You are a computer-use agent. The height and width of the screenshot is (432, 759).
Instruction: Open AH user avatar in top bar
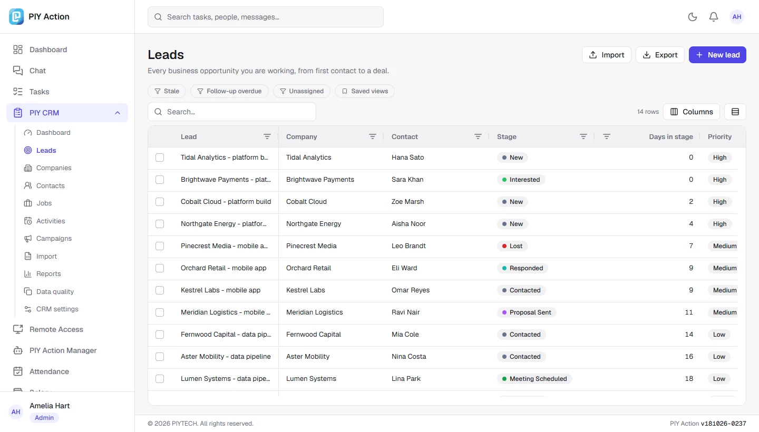tap(737, 17)
